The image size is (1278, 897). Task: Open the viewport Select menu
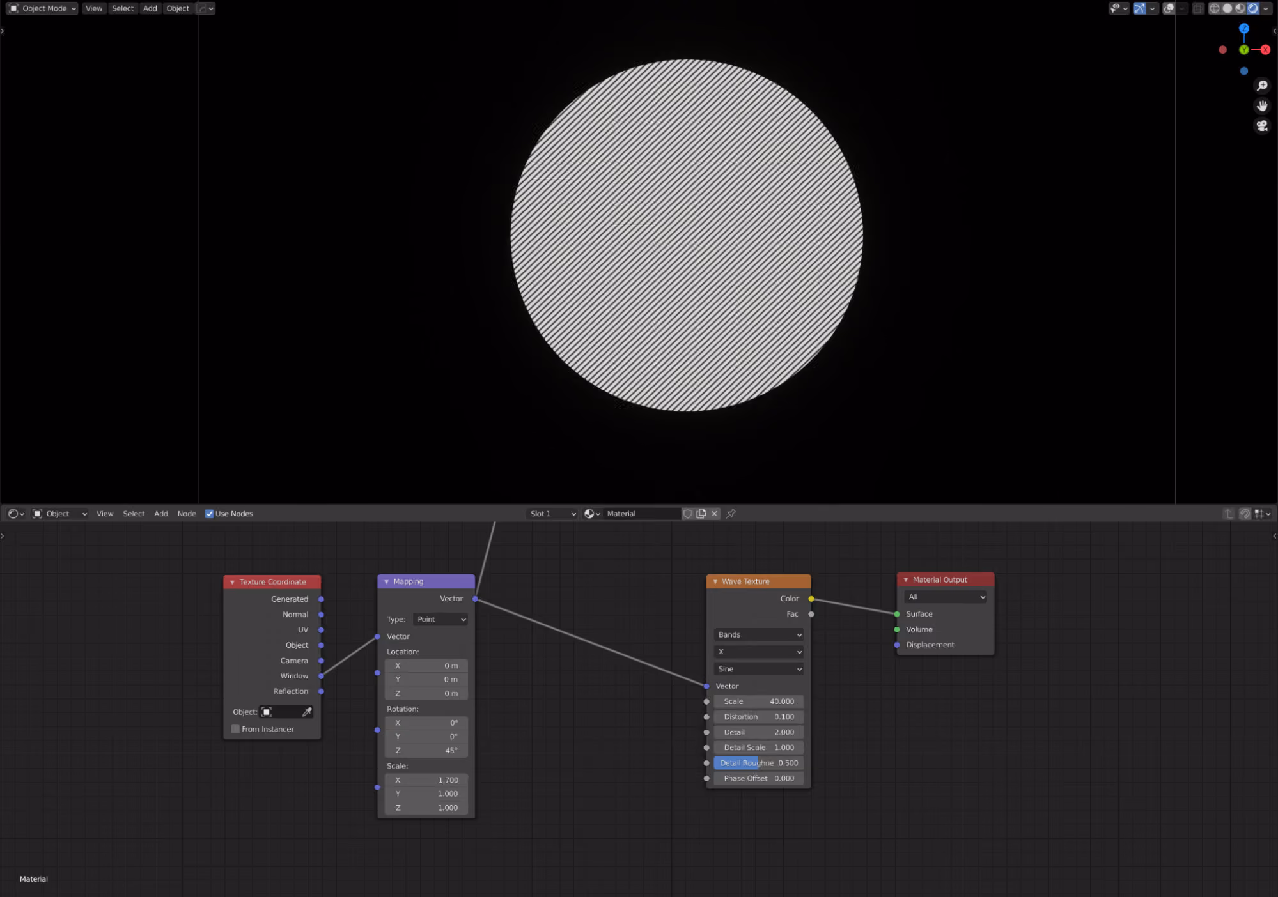point(123,8)
